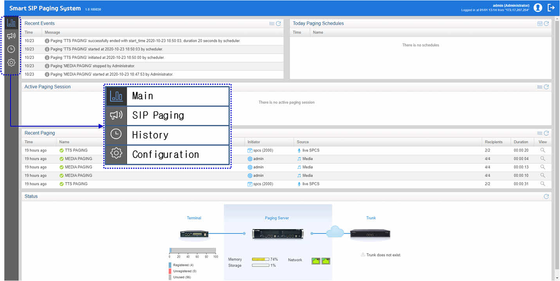Open Configuration via the sidebar gear icon
Image resolution: width=560 pixels, height=281 pixels.
[x=11, y=63]
